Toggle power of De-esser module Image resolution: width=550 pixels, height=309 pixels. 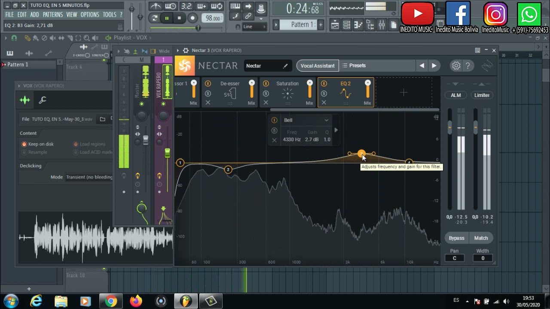[208, 83]
